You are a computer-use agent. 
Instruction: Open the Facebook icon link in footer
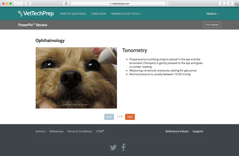click(x=123, y=147)
